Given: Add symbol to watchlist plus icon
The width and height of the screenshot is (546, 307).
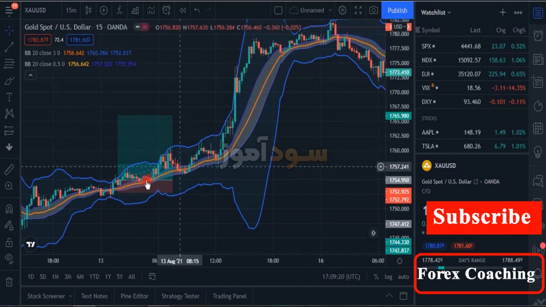Looking at the screenshot, I should coord(503,12).
